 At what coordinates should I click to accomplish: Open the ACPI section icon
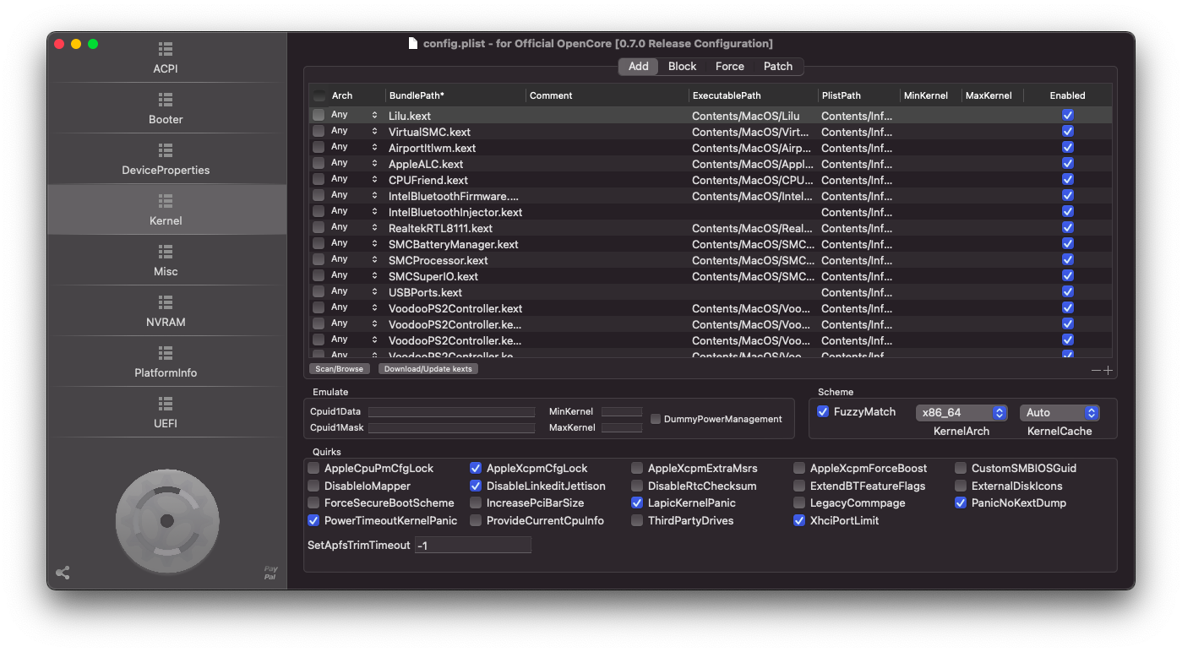166,49
